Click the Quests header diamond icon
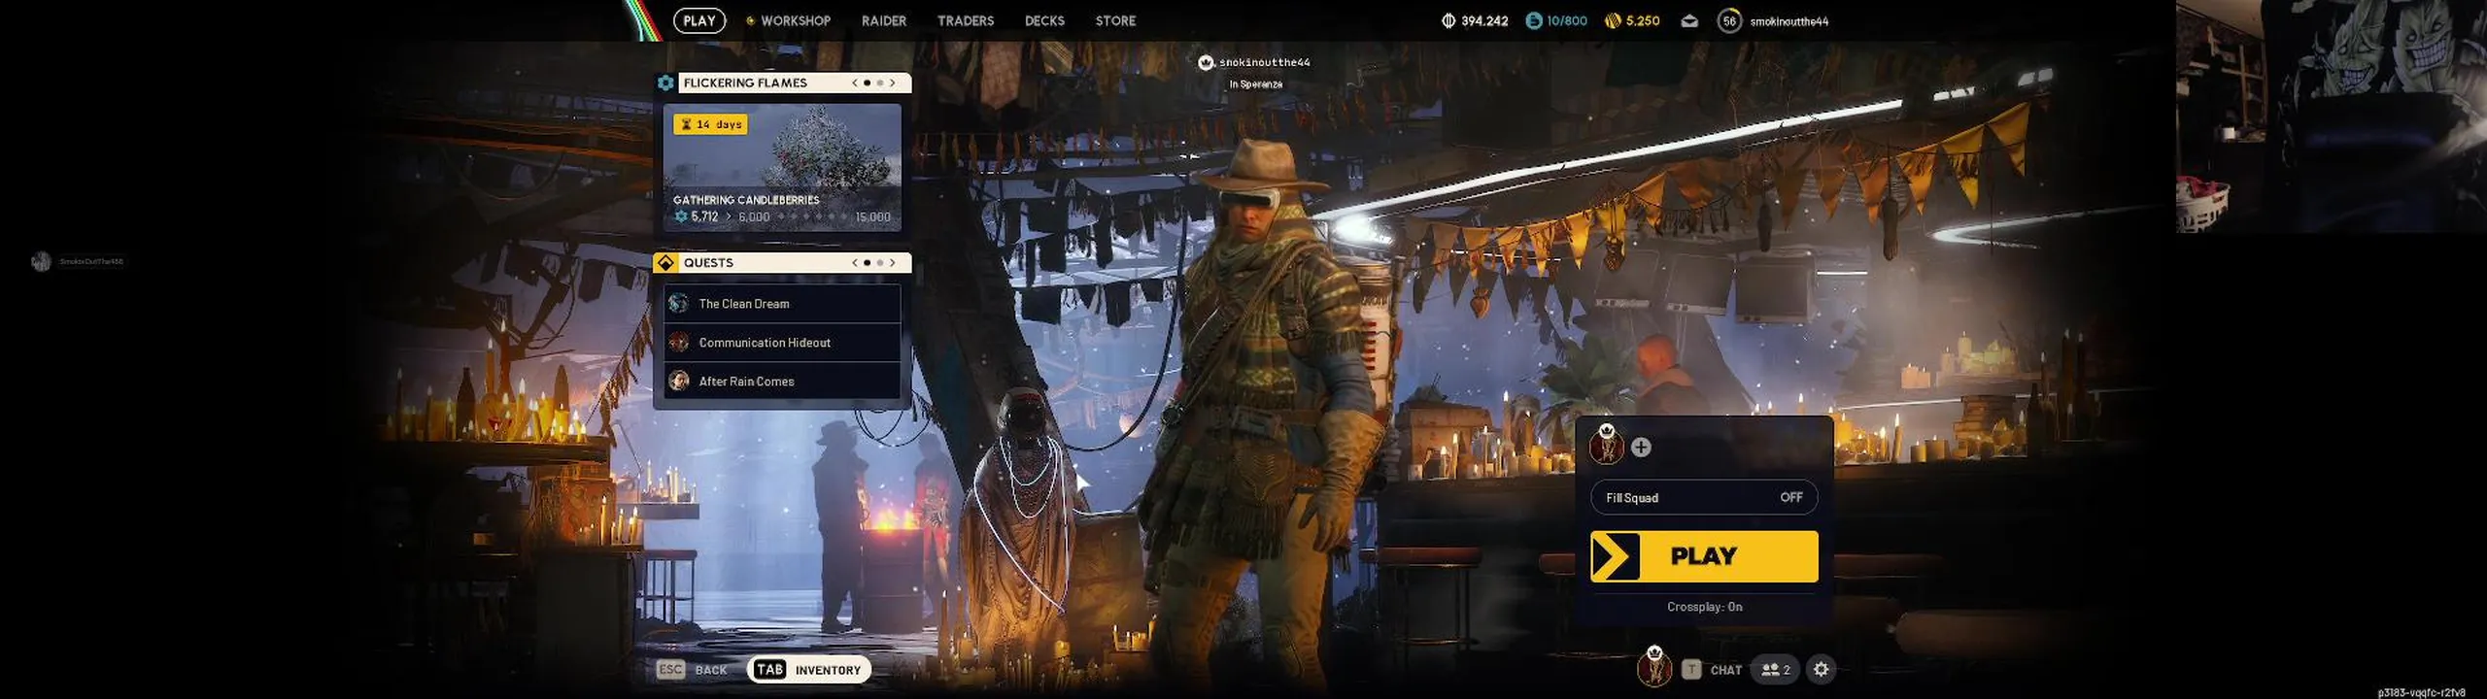 pos(665,262)
